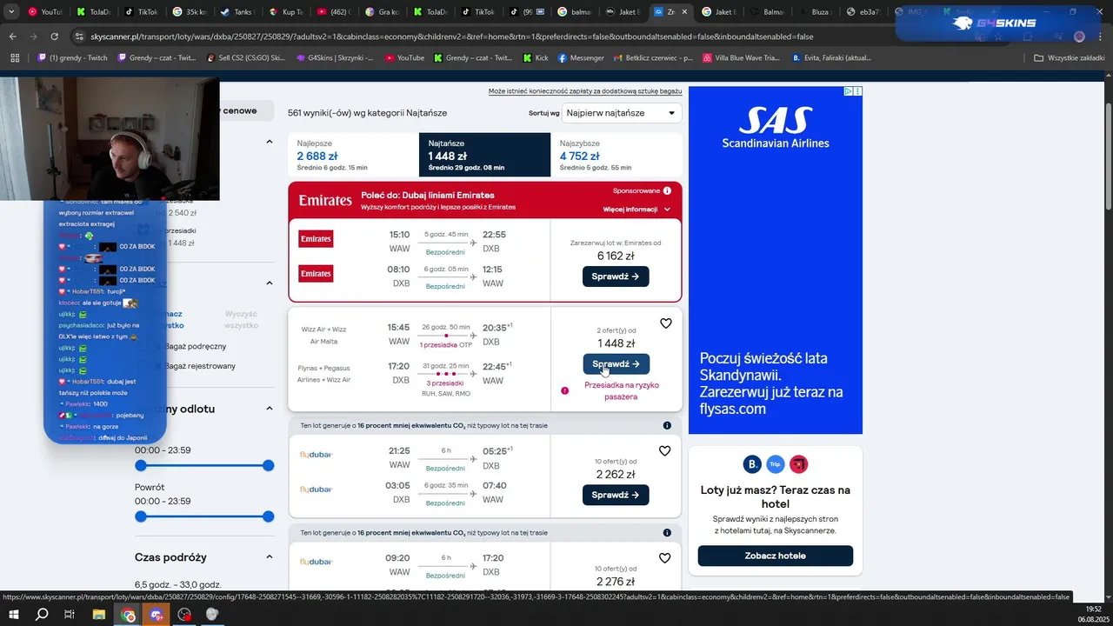Click the Emirates logo of the 15:10 flight
1113x626 pixels.
(x=316, y=238)
